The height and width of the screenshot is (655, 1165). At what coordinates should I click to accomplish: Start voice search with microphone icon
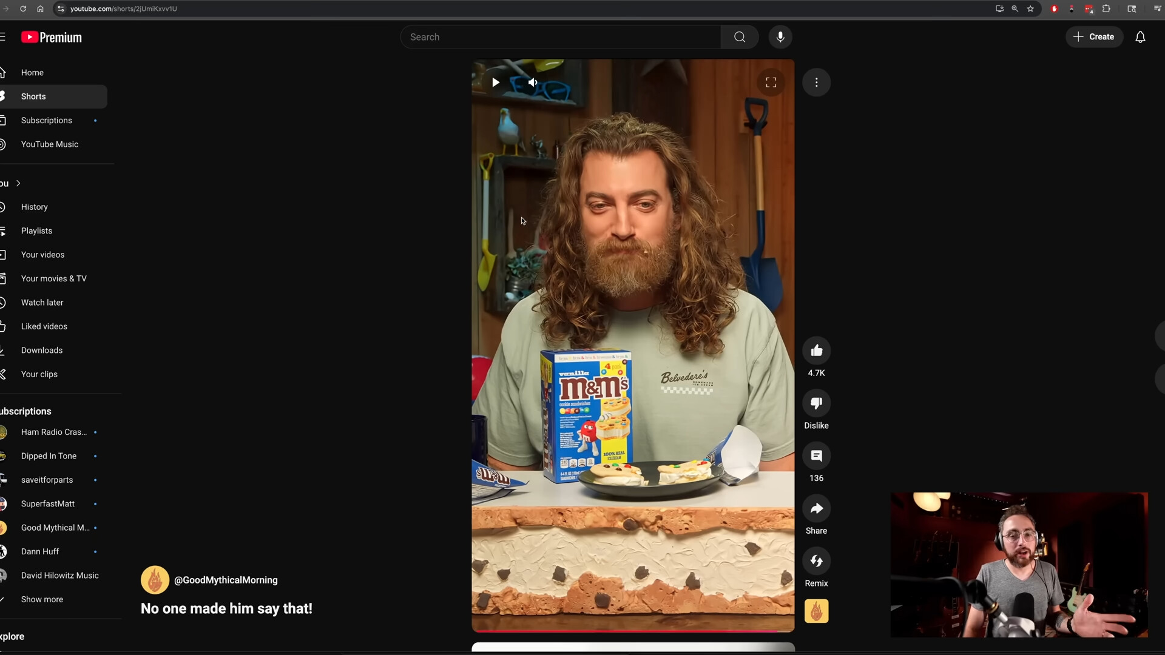click(780, 37)
